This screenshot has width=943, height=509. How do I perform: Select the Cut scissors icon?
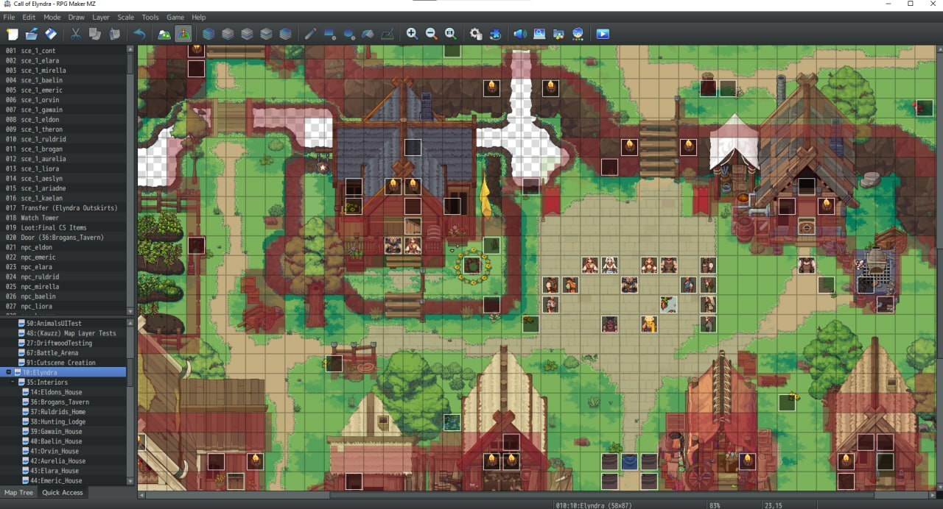75,34
